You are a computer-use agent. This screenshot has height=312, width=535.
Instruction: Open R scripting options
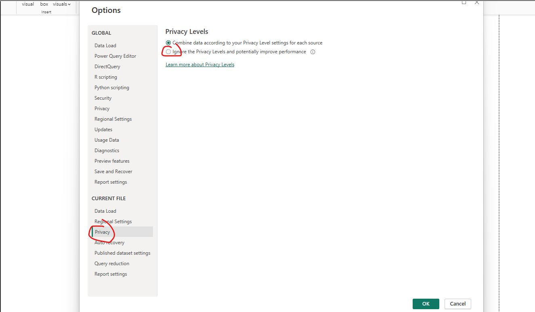[x=106, y=77]
